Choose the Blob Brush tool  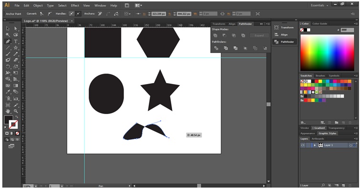click(x=8, y=60)
